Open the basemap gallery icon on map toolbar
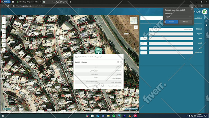Image resolution: width=209 pixels, height=118 pixels. click(x=4, y=45)
